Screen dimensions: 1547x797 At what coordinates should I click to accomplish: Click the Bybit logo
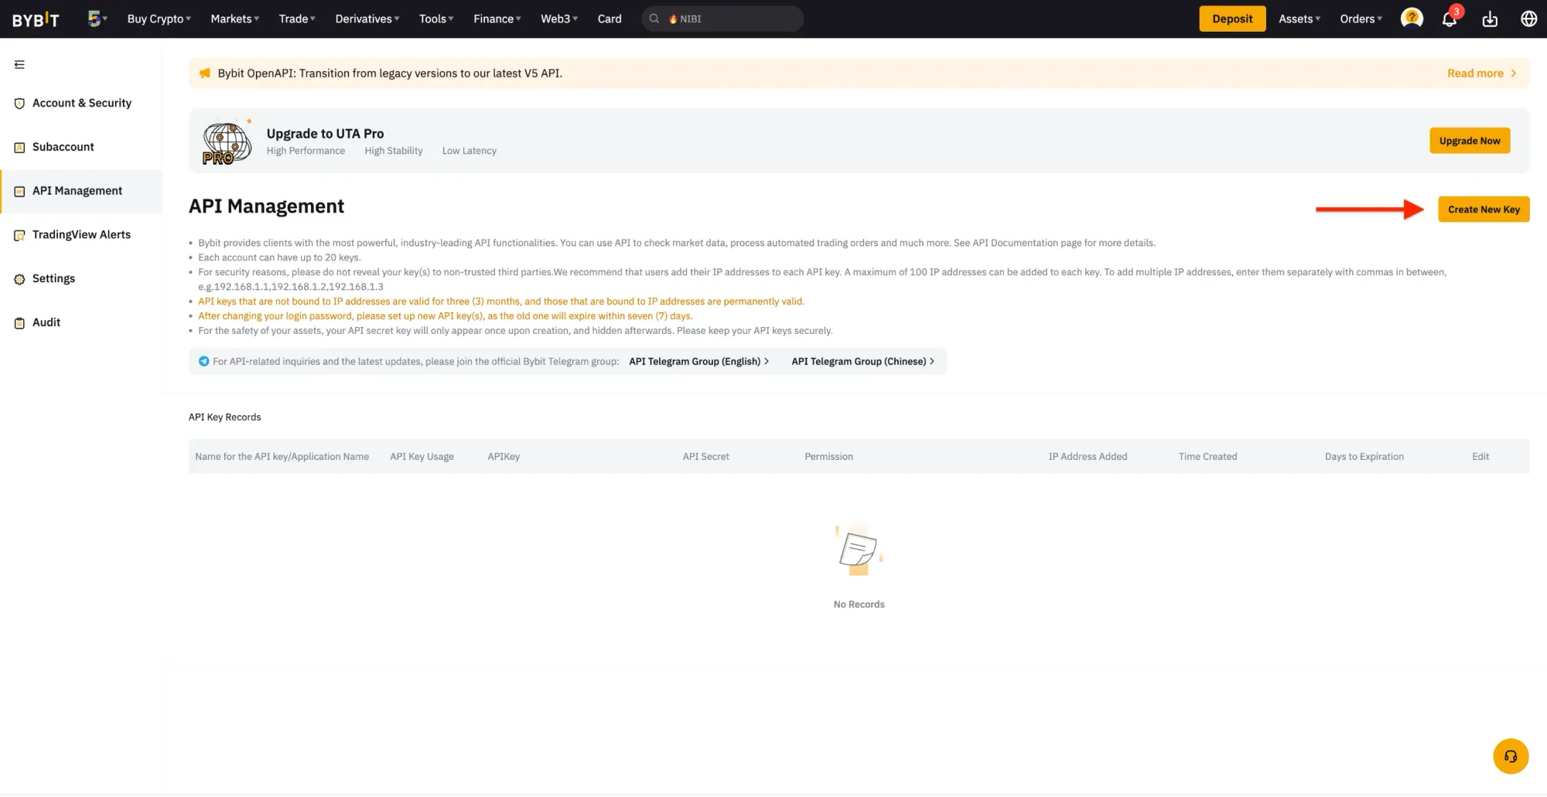click(x=36, y=19)
